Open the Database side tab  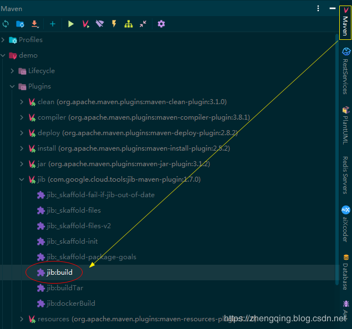tap(346, 272)
